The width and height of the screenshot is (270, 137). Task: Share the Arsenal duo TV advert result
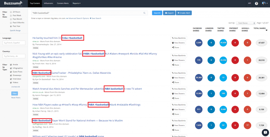[175, 98]
